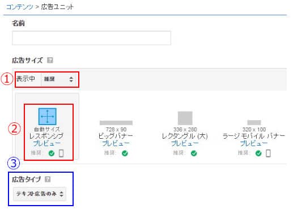Screen dimensions: 302x209
Task: Click the ラージ モバイル バナー label text
Action: 254,137
